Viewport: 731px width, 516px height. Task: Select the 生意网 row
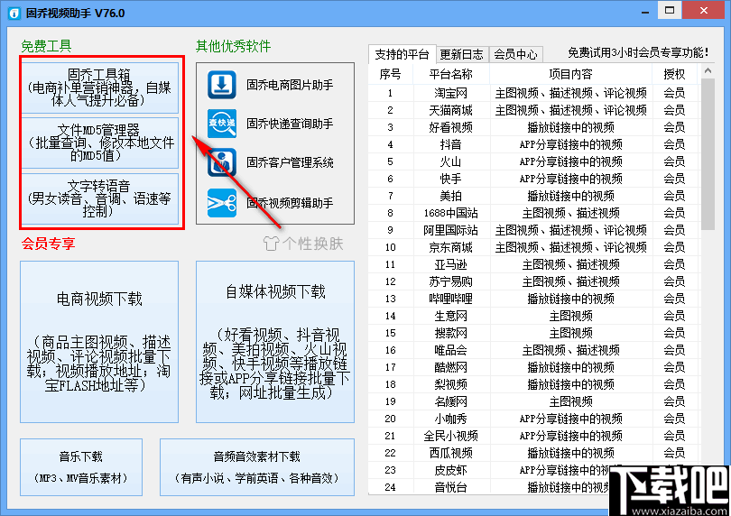[534, 316]
